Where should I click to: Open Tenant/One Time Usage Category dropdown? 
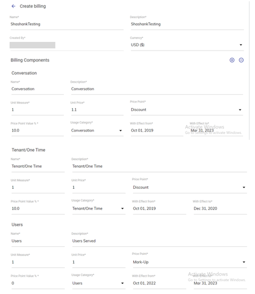coord(98,209)
